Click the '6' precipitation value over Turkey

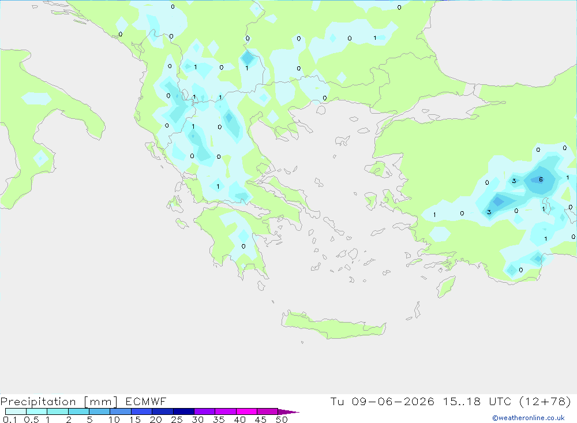tap(541, 179)
